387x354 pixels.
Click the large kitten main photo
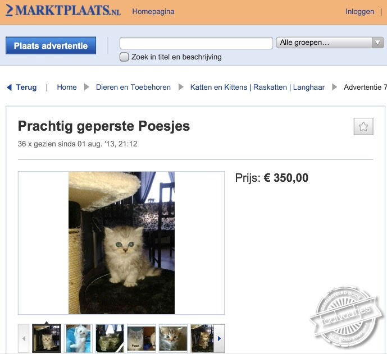click(121, 243)
